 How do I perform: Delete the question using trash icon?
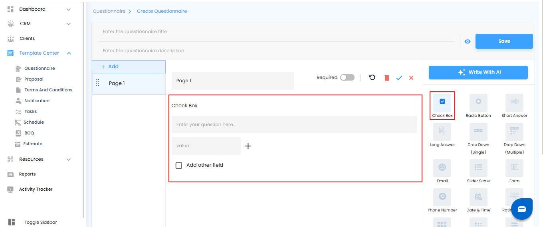[386, 78]
